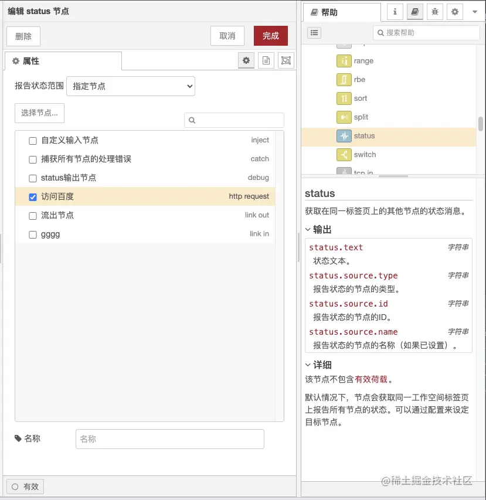Click the 'inject' type label
Viewport: 486px width, 500px height.
coord(260,140)
